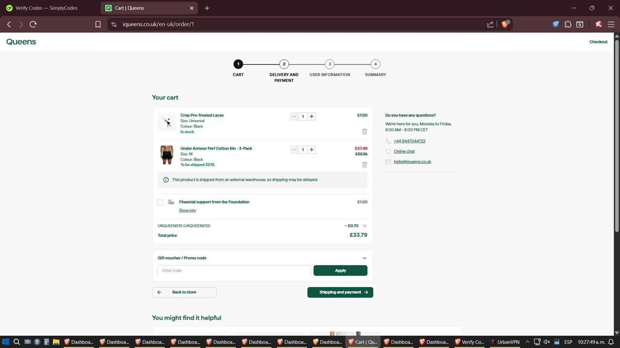Proceed to Shipping and payment
The height and width of the screenshot is (348, 620).
pos(340,292)
